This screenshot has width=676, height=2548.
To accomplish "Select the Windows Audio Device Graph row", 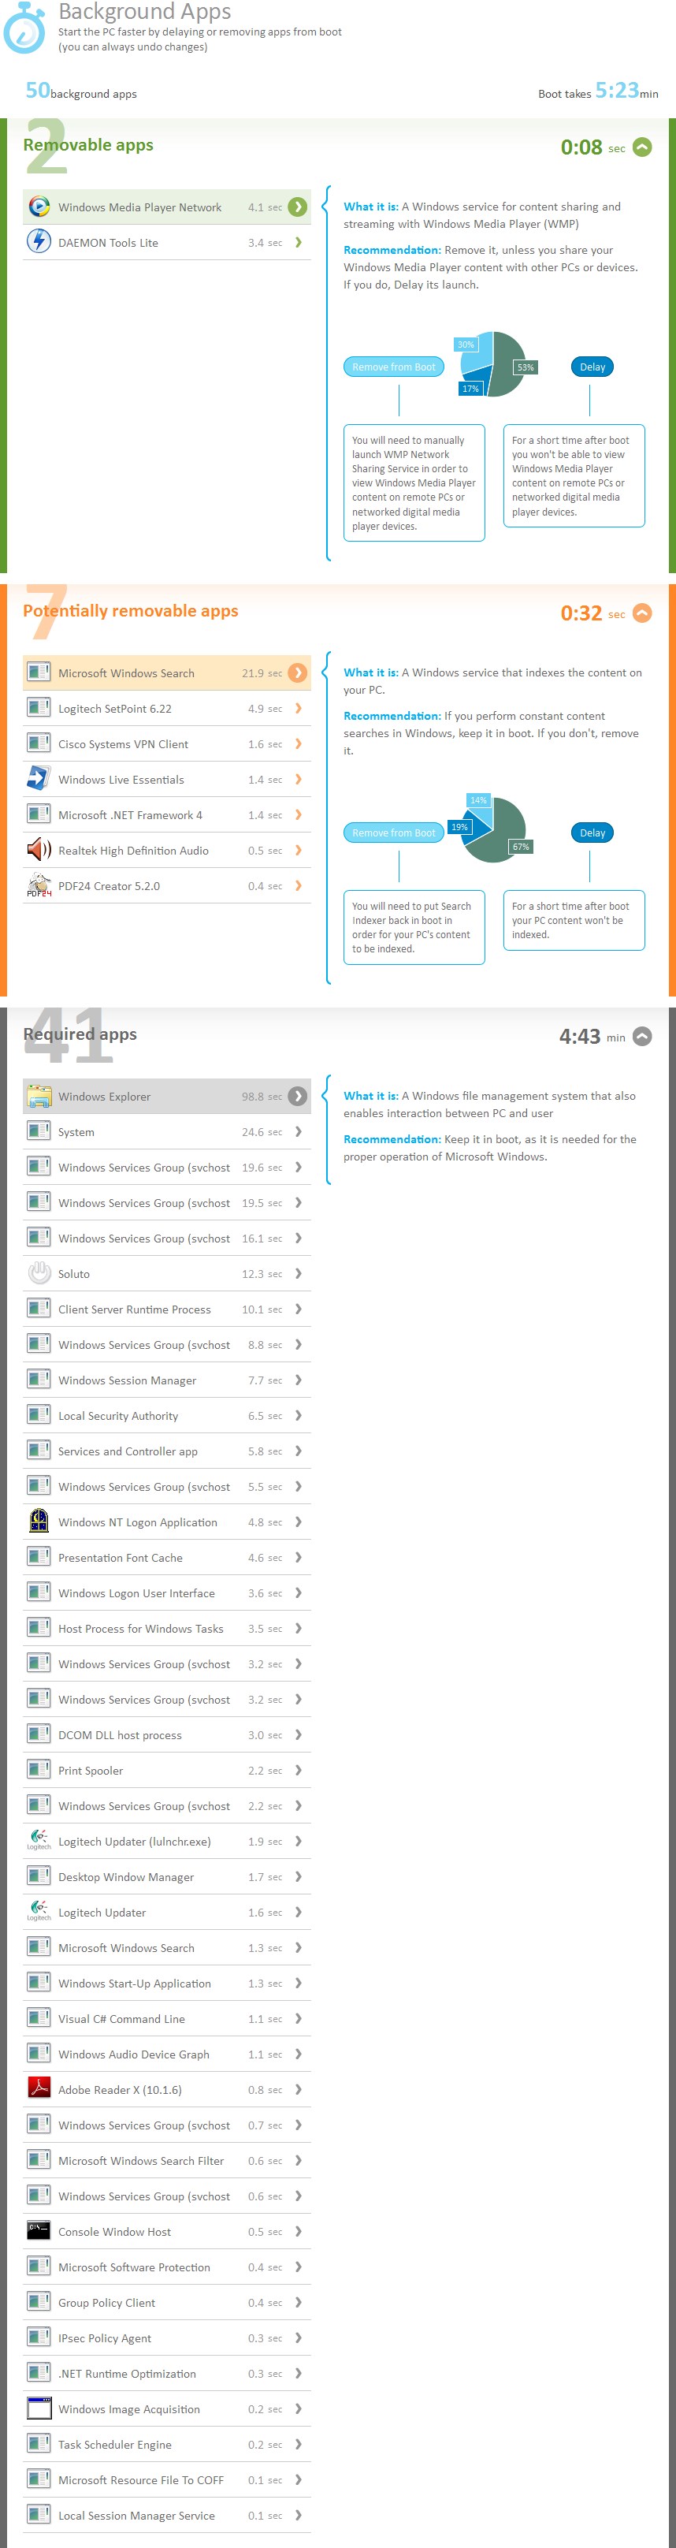I will 166,2054.
